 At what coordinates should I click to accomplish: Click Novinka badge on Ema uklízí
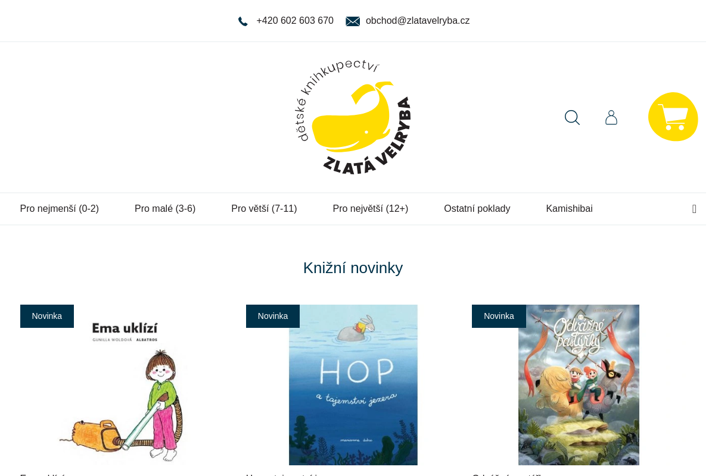tap(47, 316)
